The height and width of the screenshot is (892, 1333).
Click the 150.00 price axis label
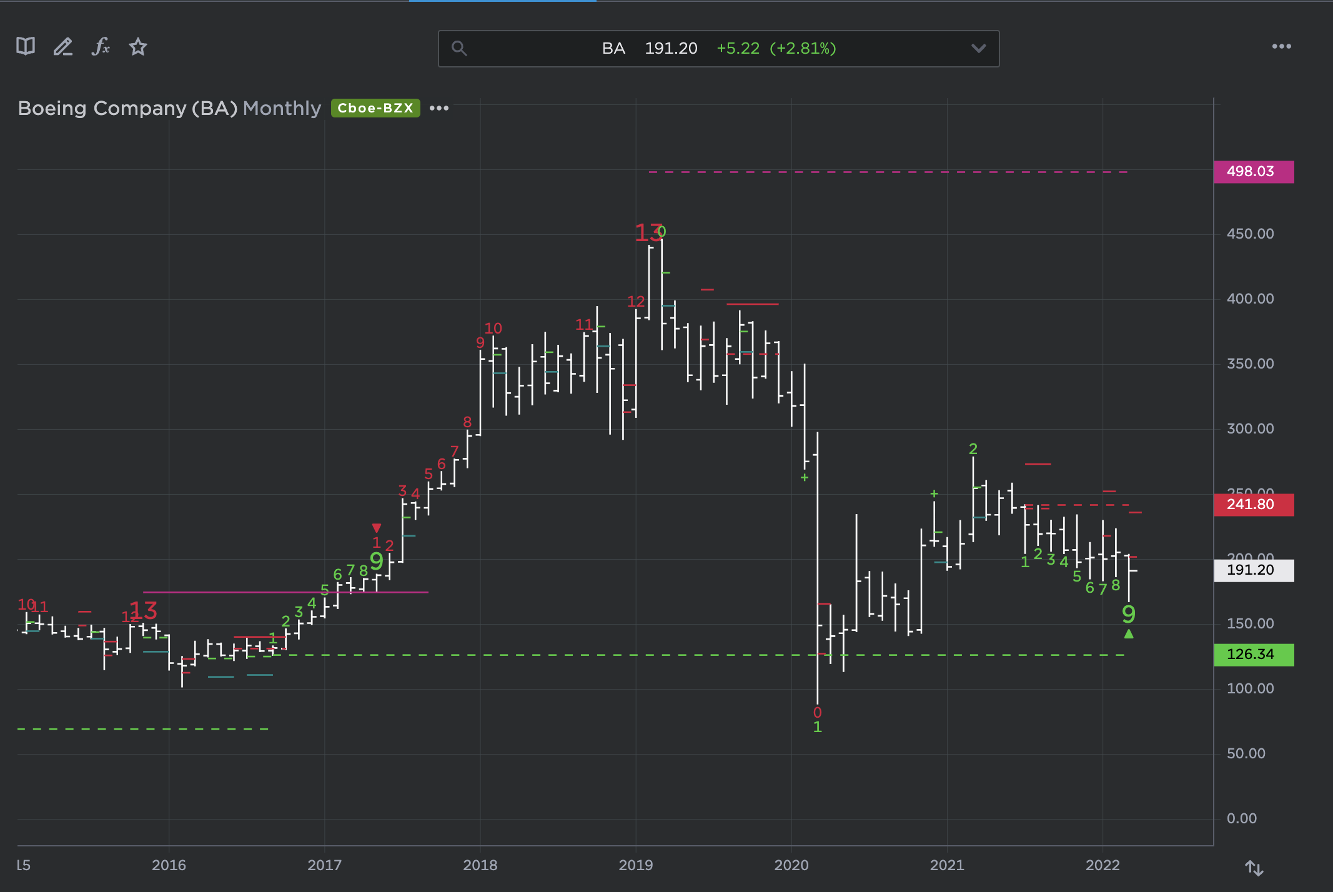click(1250, 623)
